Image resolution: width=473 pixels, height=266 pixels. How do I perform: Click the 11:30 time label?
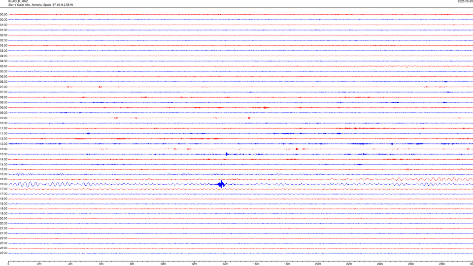click(3, 133)
